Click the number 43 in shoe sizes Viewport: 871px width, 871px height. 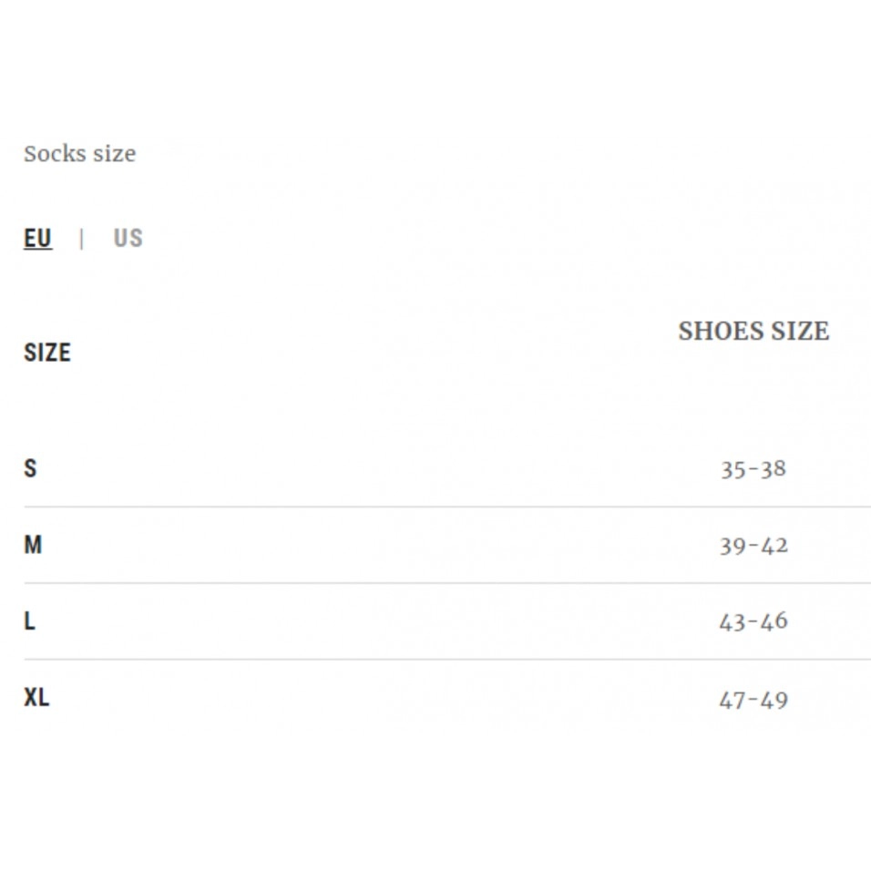(x=733, y=622)
